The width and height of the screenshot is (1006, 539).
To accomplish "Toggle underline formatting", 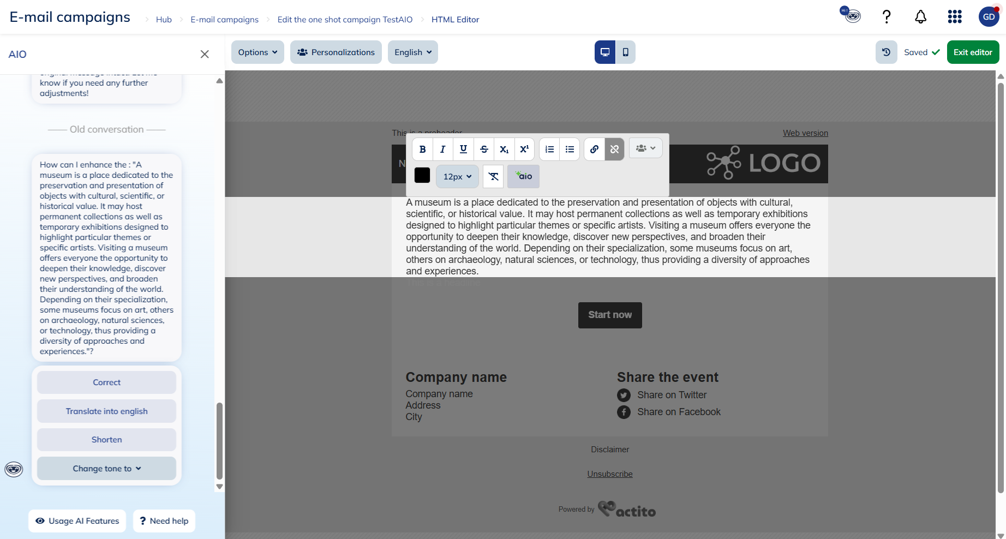I will click(x=463, y=149).
